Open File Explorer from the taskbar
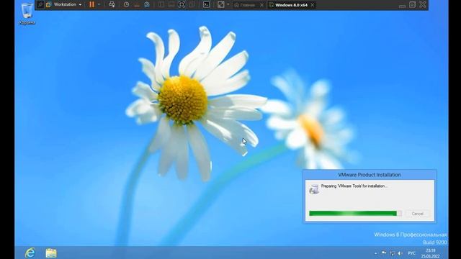 coord(51,253)
